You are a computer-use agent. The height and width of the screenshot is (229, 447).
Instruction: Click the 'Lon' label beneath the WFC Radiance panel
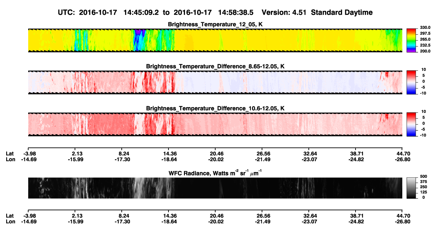click(x=10, y=222)
